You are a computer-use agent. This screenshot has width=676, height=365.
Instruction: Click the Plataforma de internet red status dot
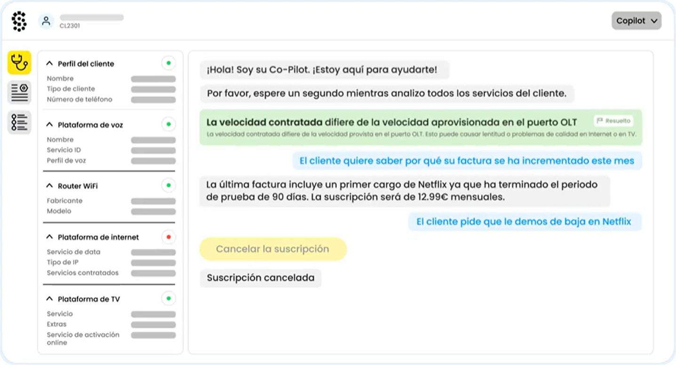point(168,237)
